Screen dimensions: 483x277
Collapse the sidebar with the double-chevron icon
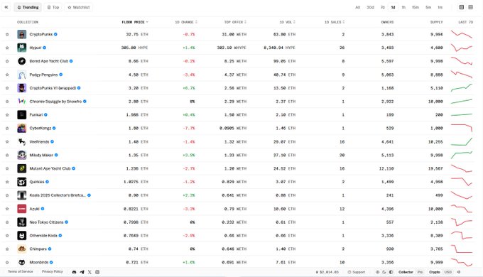[x=6, y=7]
